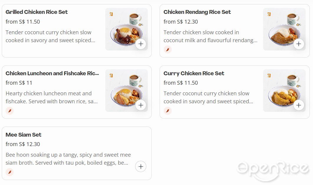
Task: Click spicy chili icon under Chicken Rendang
Action: [168, 49]
